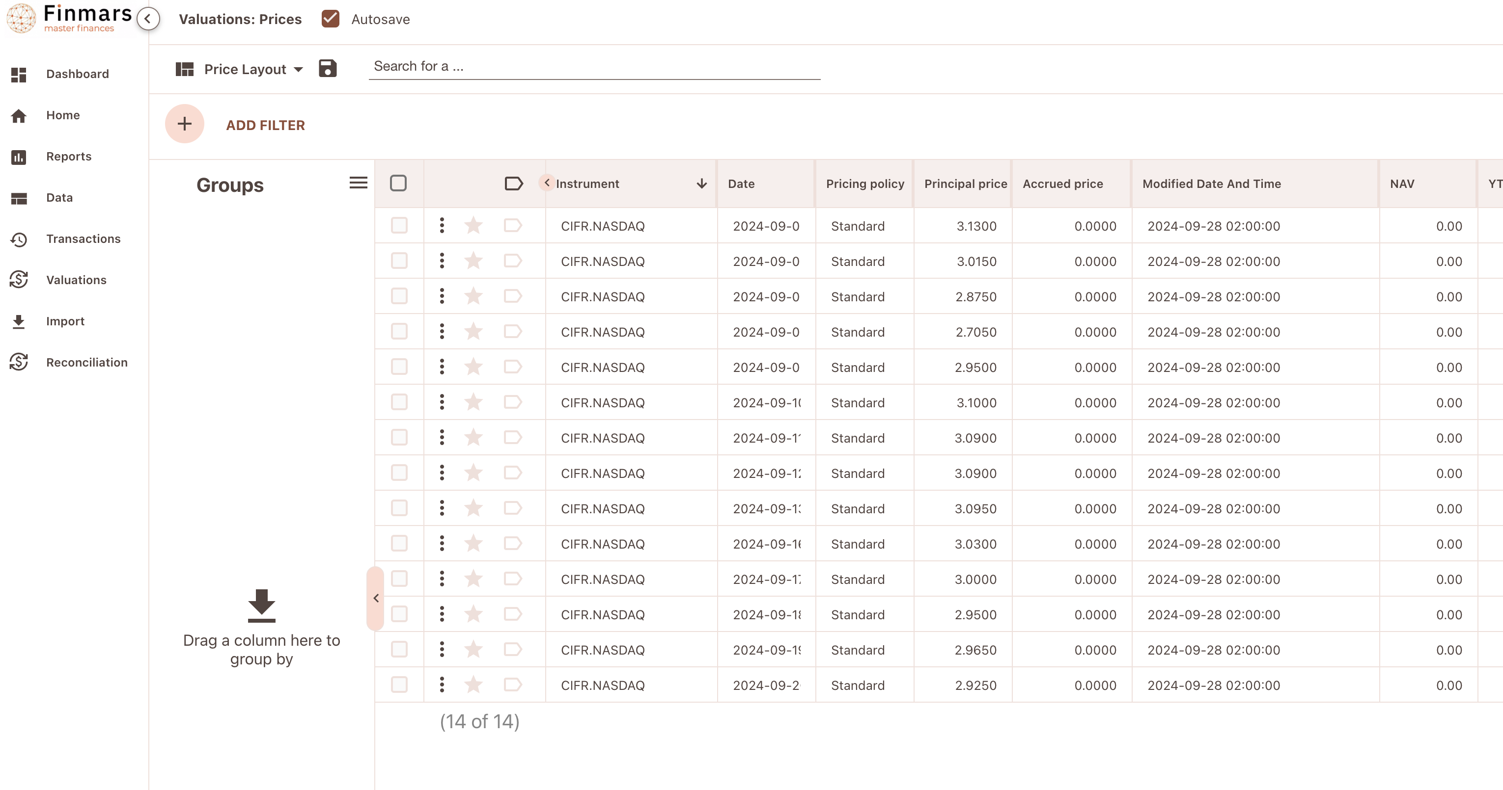Screen dimensions: 1503x790
Task: Click the tag icon on the 2.8750 price row
Action: click(x=512, y=296)
